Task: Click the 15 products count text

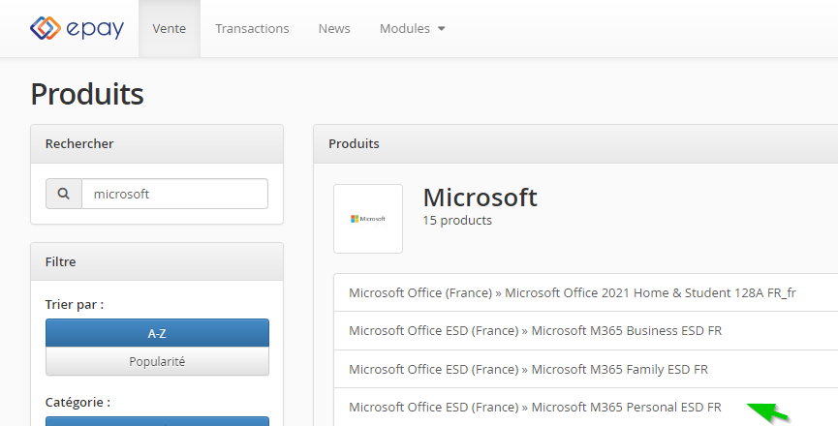Action: [x=457, y=221]
